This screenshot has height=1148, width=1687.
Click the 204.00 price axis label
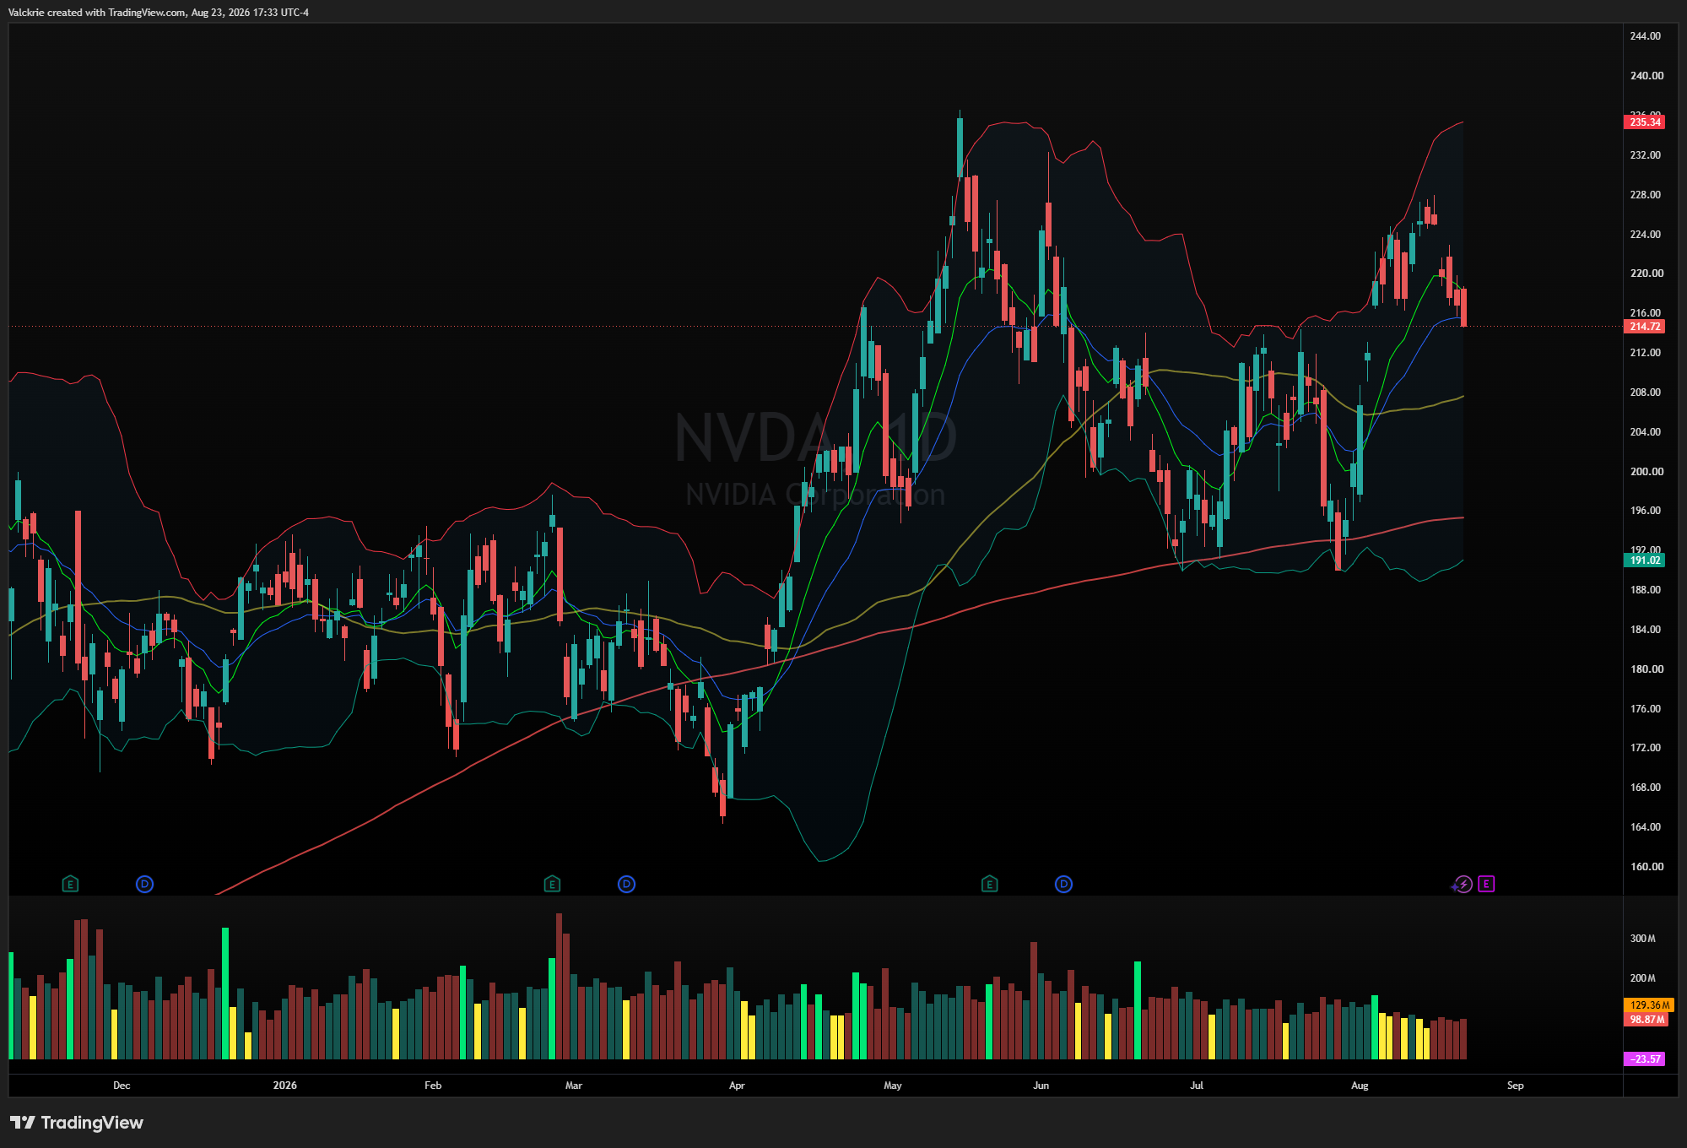(x=1645, y=432)
